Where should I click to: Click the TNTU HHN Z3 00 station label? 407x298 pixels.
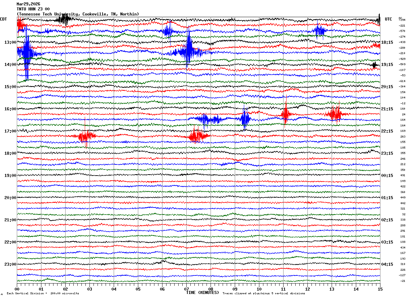click(33, 9)
